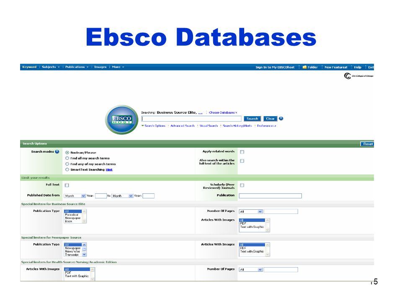Image resolution: width=402 pixels, height=302 pixels.
Task: Select Find any of my search terms
Action: click(x=67, y=164)
